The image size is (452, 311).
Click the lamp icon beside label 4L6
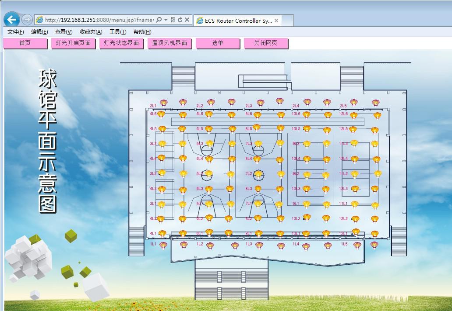(x=161, y=114)
